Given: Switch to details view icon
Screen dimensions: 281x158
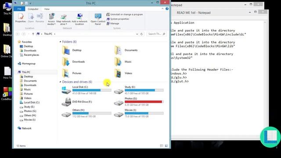Looking at the screenshot, I should [x=162, y=146].
